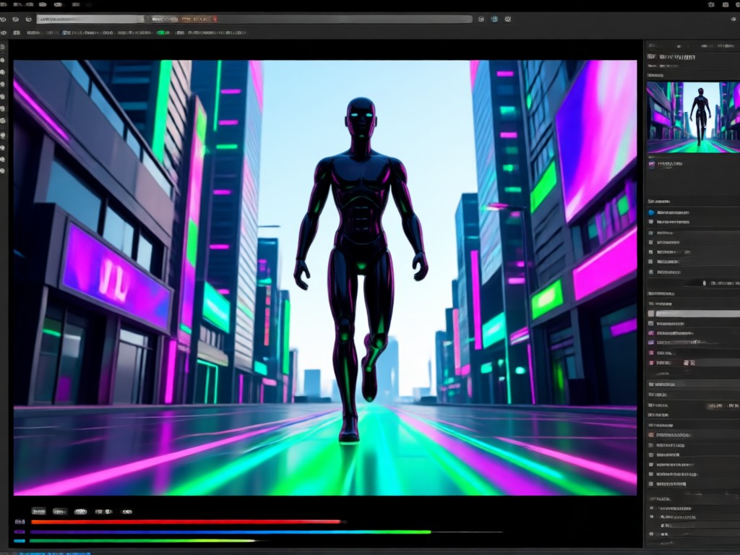Select the highlighted gray row in right panel
Screen dimensions: 740x555
pos(694,314)
